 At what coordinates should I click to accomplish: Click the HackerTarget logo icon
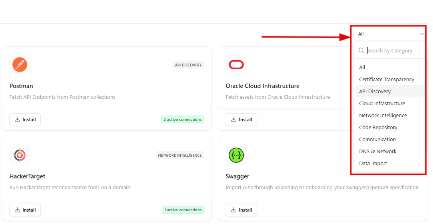point(20,155)
